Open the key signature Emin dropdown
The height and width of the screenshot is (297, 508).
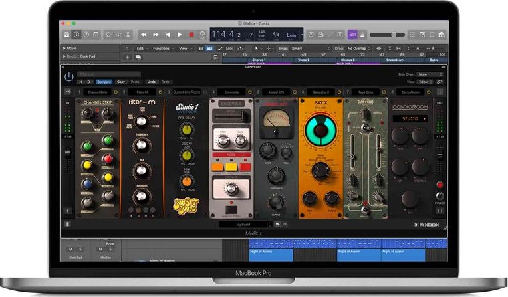click(294, 35)
